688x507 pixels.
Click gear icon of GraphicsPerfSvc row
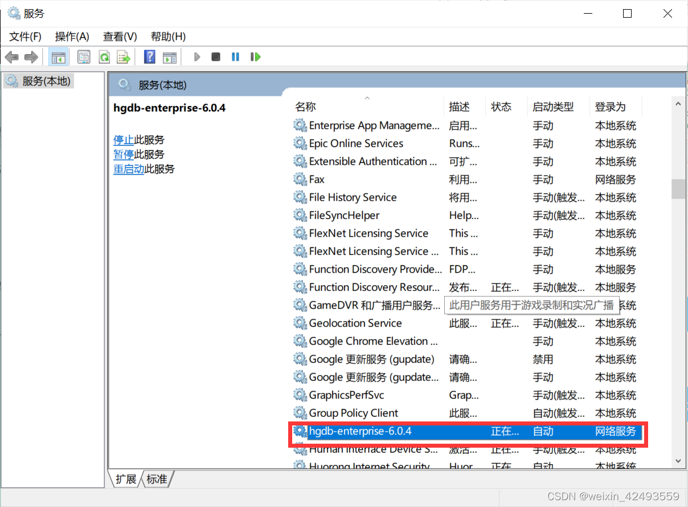click(300, 395)
